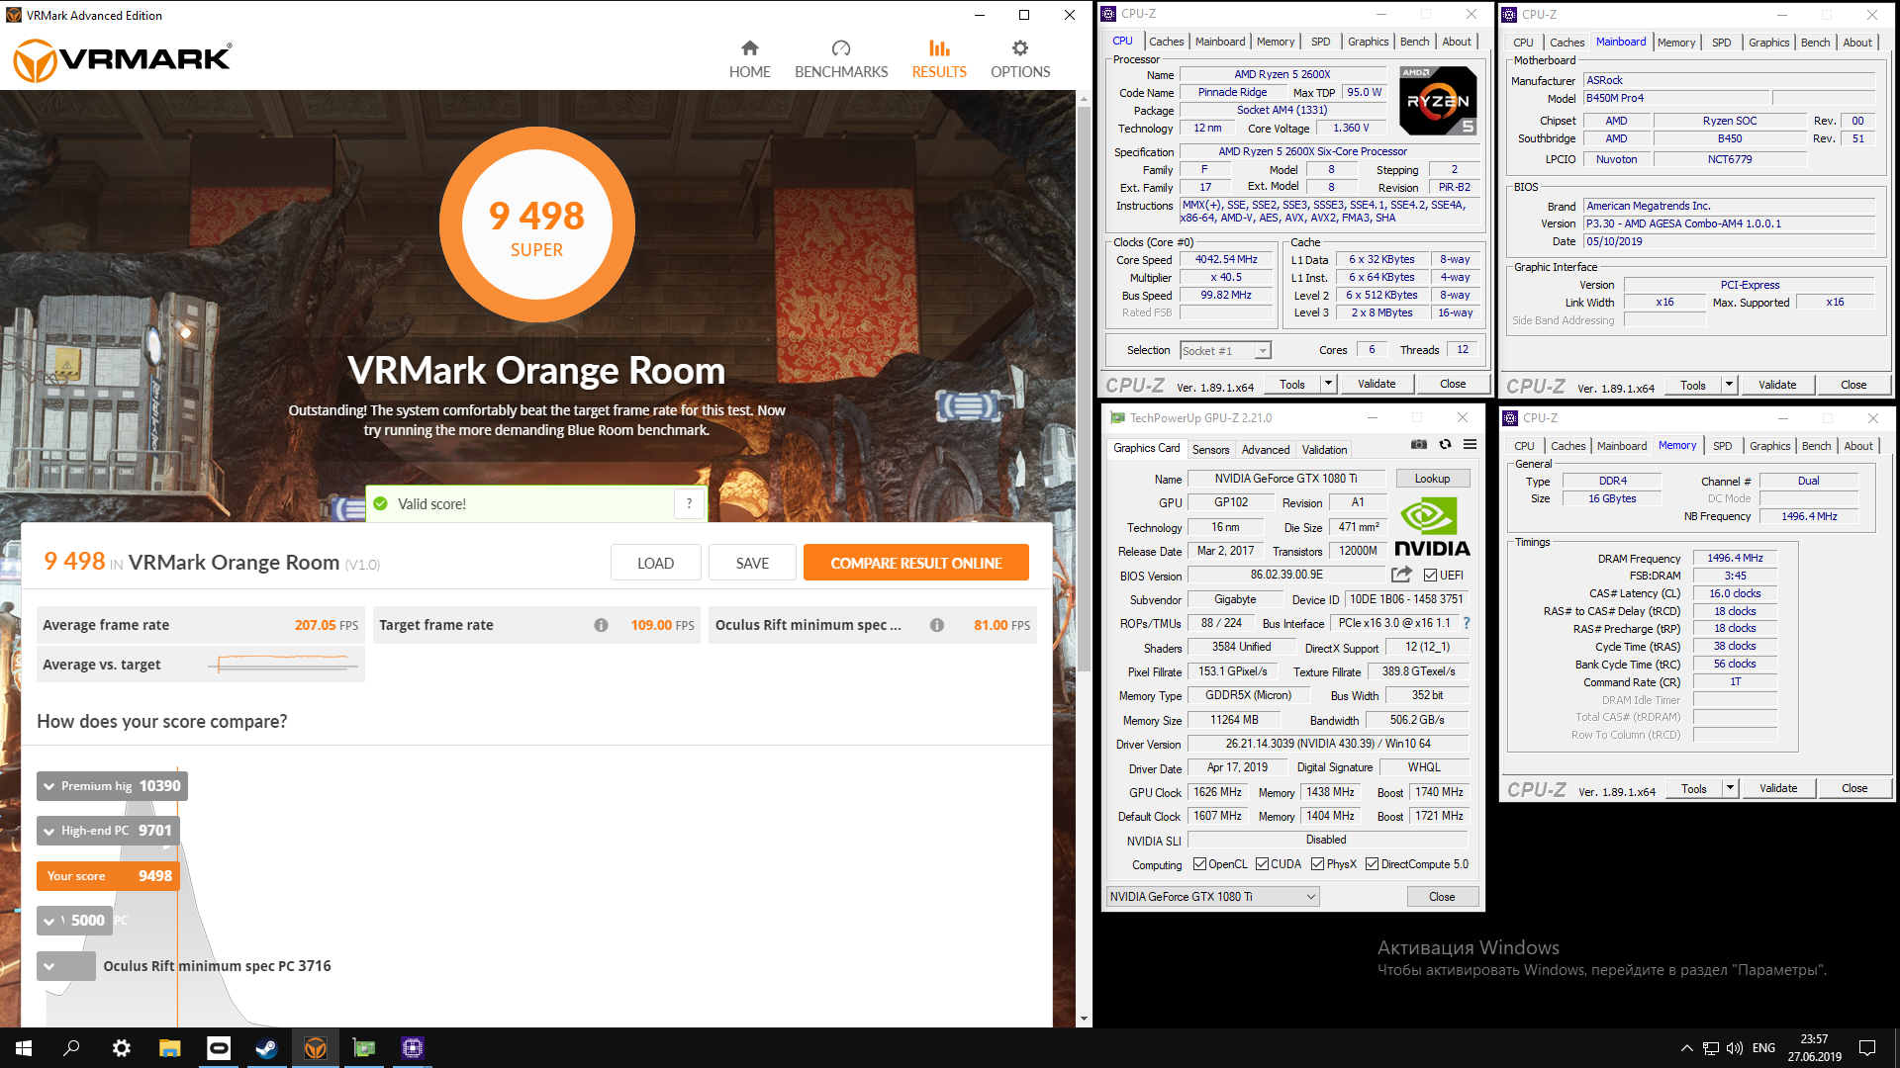Switch to SPD tab in Memory CPU-Z window

pos(1722,446)
